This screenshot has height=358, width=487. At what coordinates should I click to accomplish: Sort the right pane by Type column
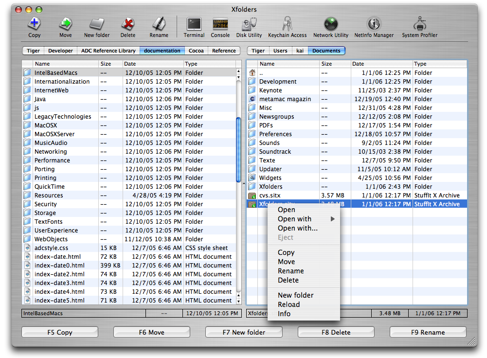[x=440, y=64]
